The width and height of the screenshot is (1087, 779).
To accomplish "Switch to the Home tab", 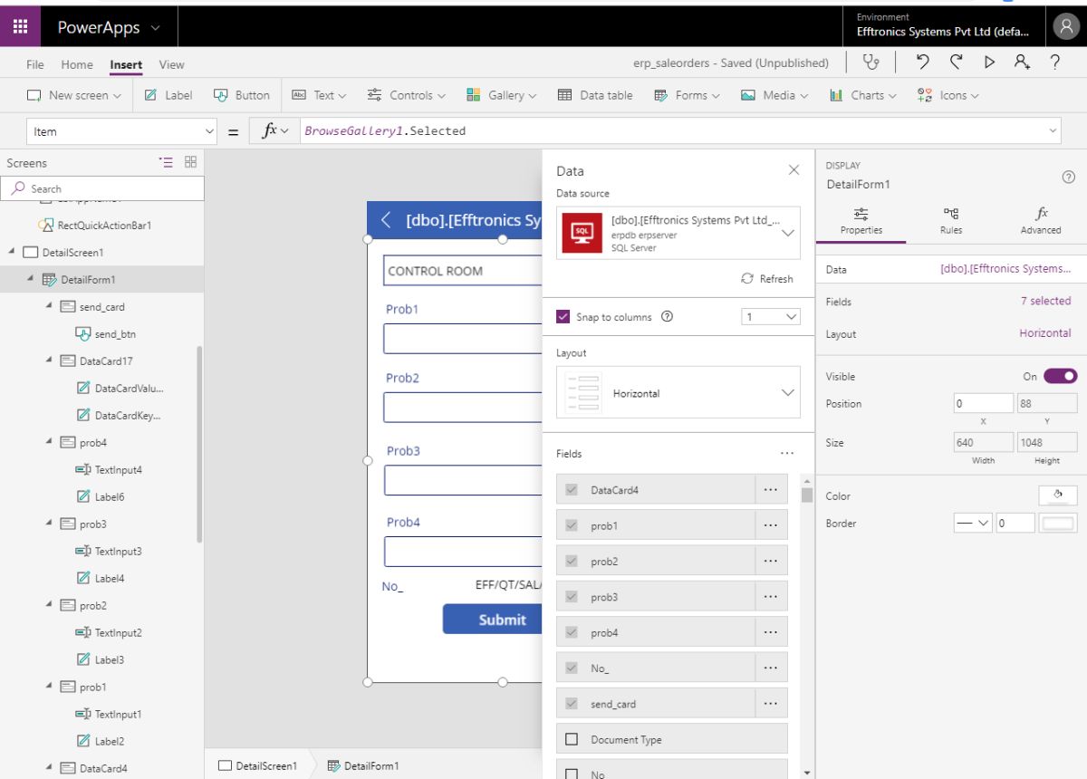I will pos(77,64).
